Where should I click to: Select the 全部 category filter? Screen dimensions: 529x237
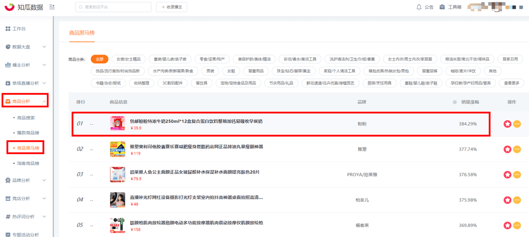[x=99, y=59]
